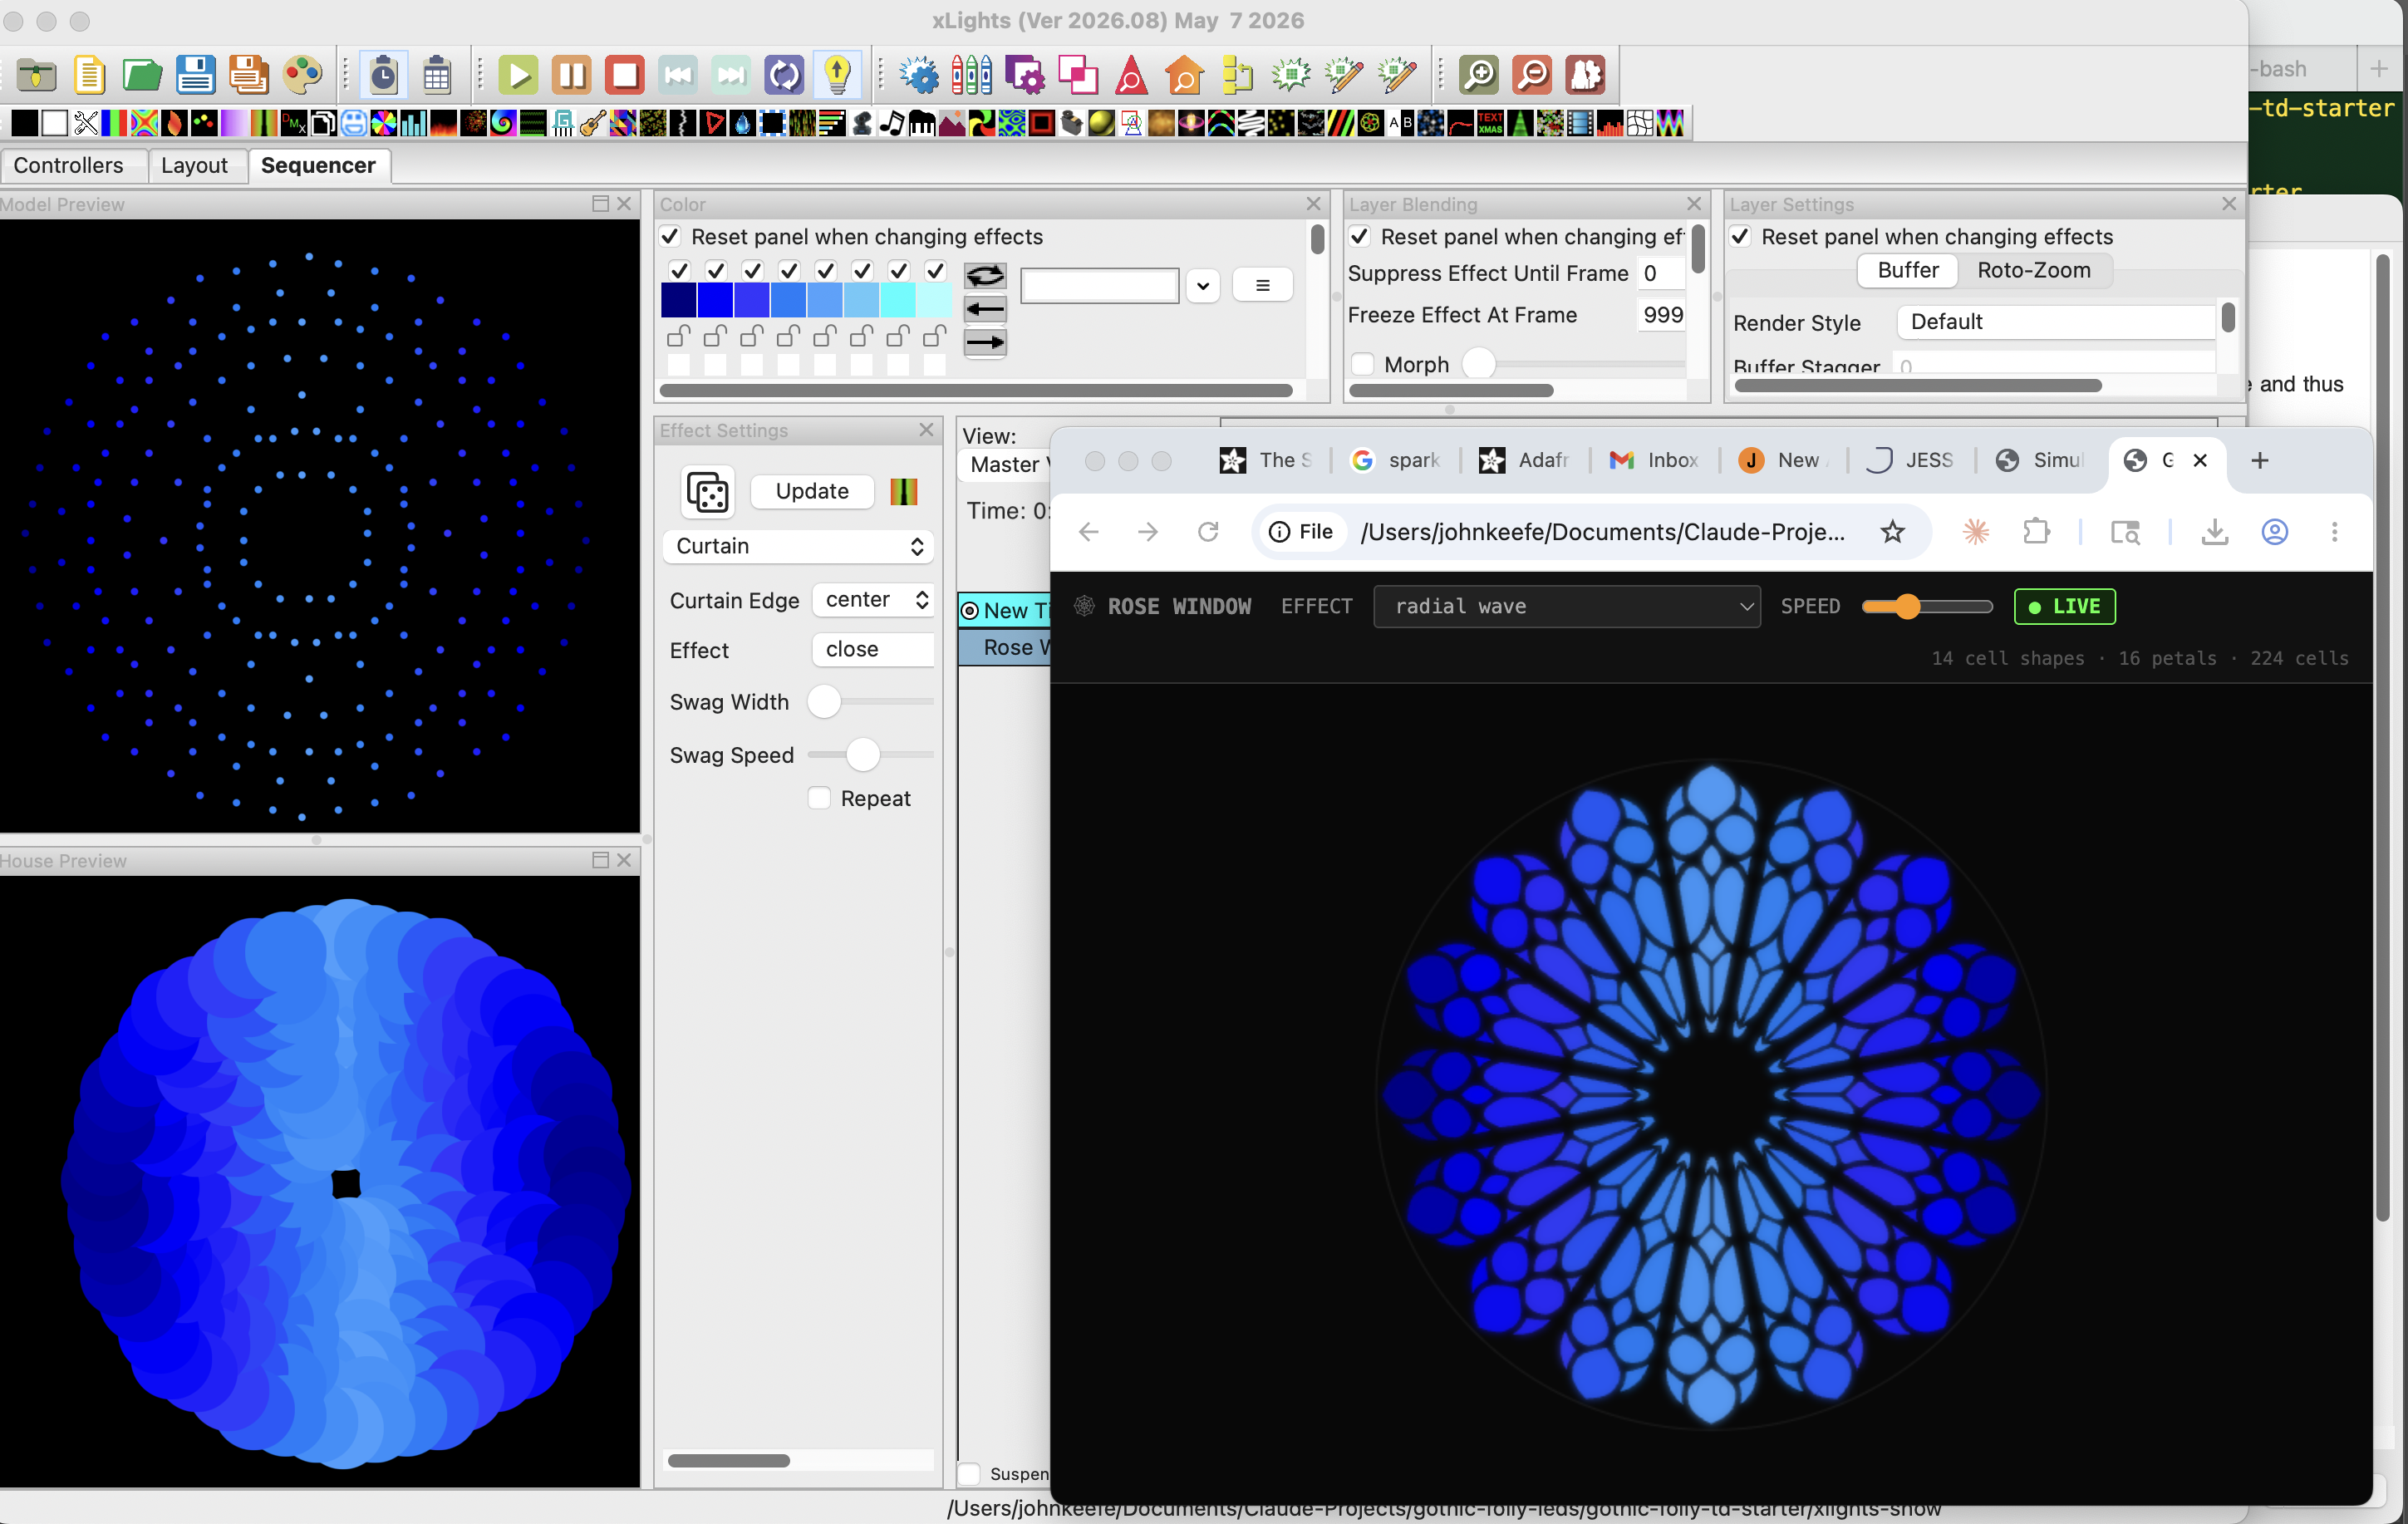
Task: Select the VU Meter bars effect icon
Action: pos(1610,123)
